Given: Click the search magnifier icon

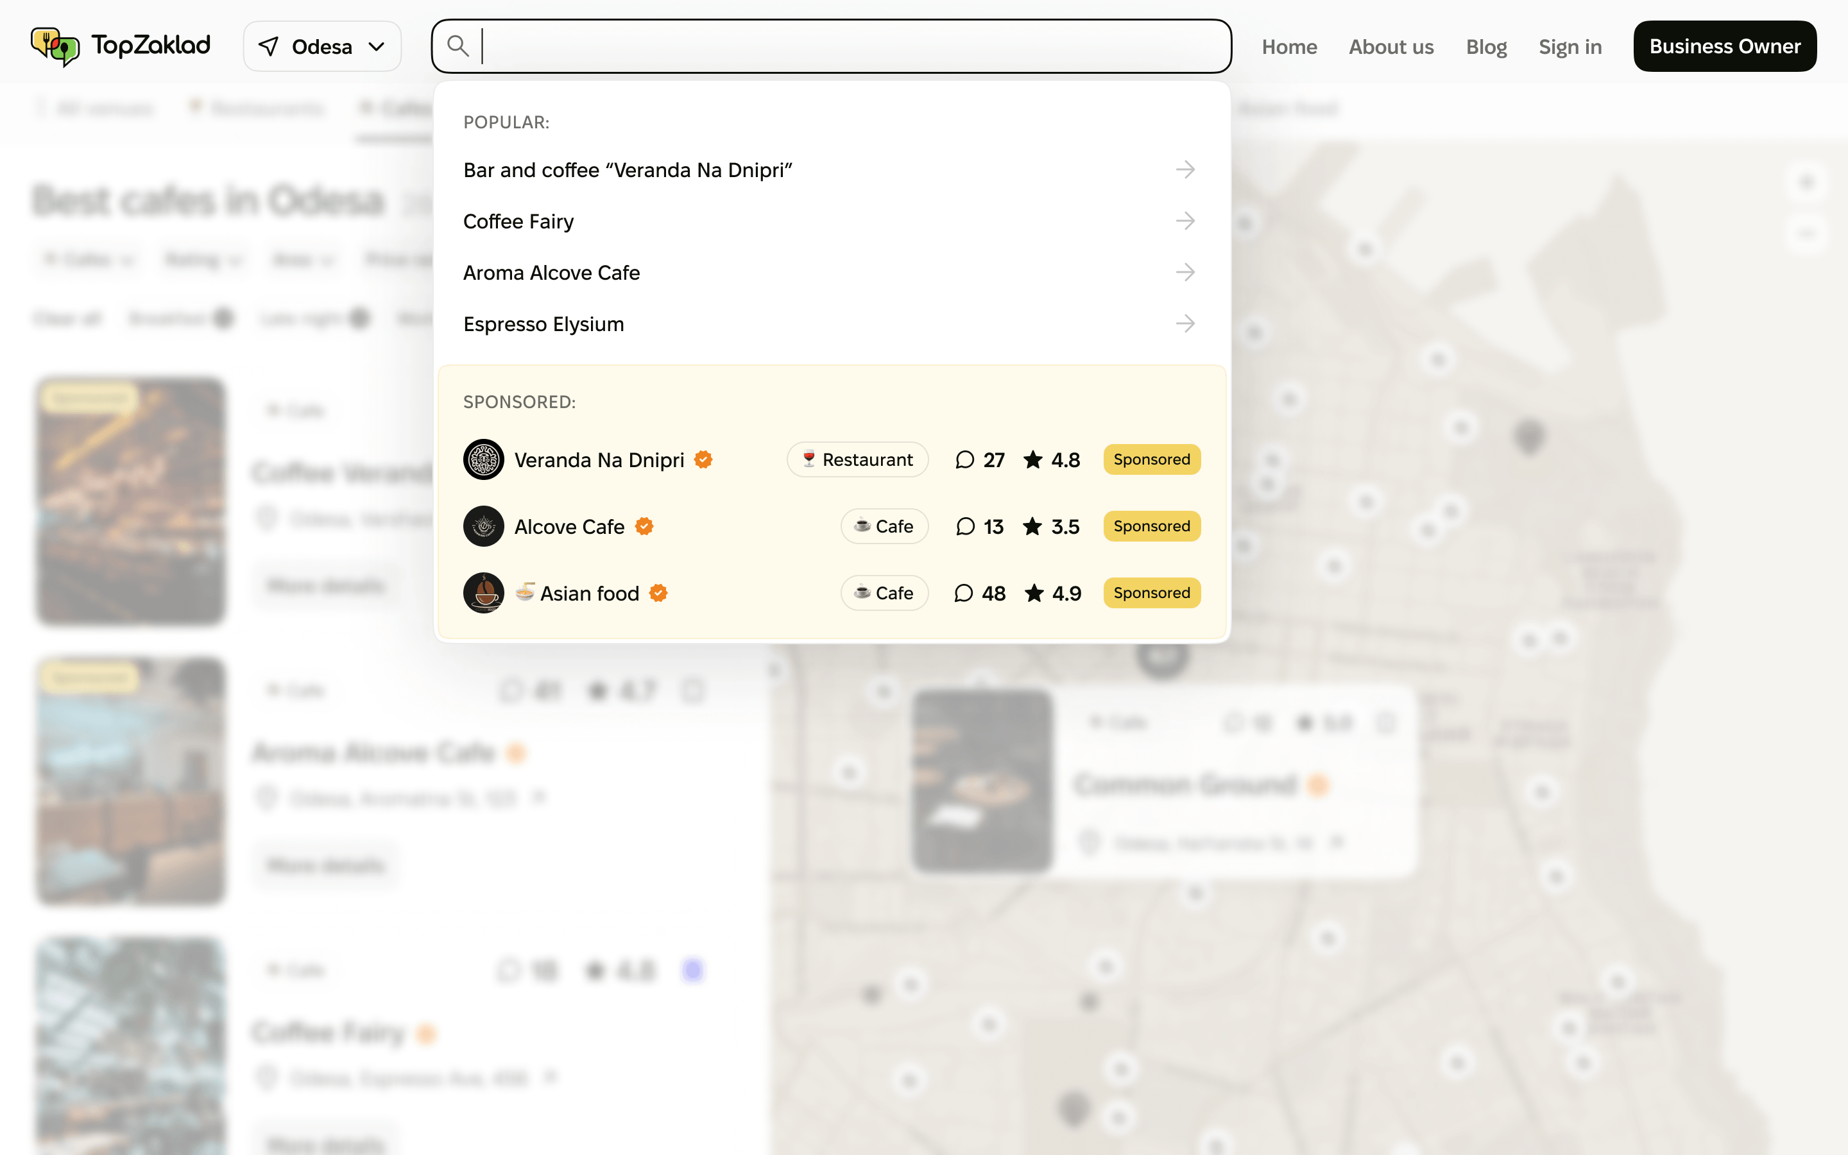Looking at the screenshot, I should point(458,46).
